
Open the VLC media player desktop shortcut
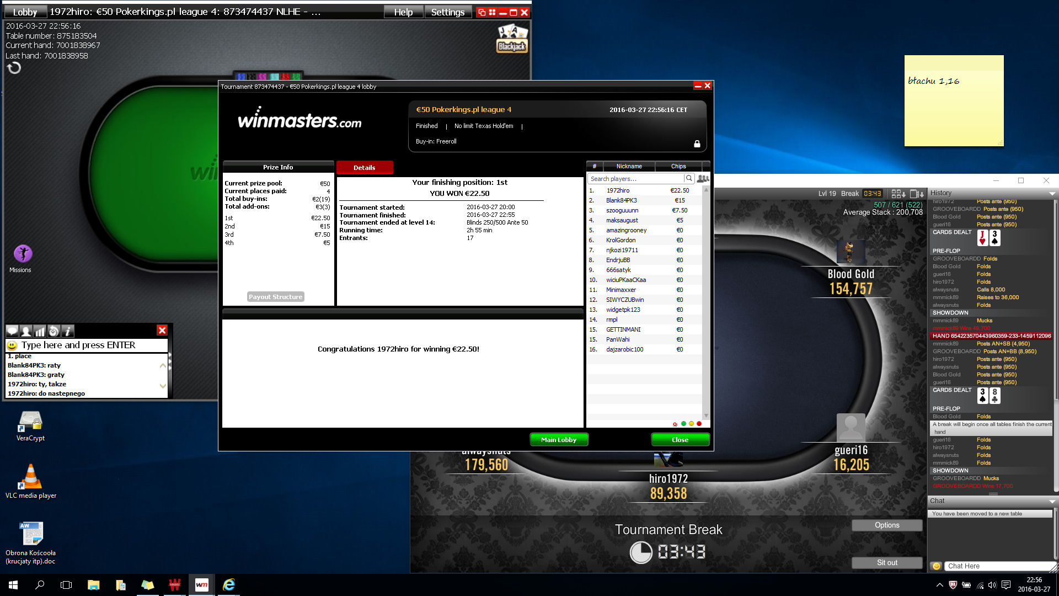coord(31,482)
